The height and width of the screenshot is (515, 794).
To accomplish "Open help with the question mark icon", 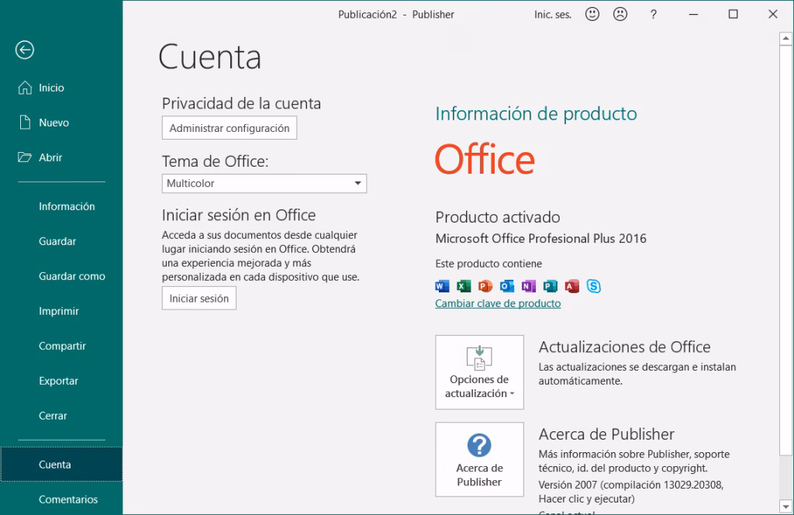I will coord(653,14).
